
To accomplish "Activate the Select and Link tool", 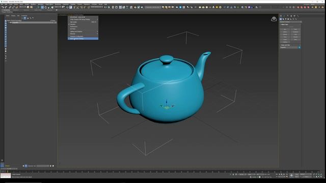I will (x=10, y=7).
